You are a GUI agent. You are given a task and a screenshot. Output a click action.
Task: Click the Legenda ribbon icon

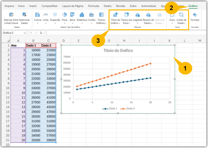pos(138,15)
